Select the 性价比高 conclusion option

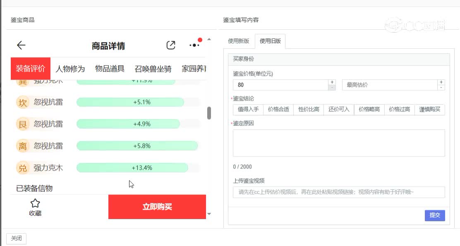click(x=308, y=109)
